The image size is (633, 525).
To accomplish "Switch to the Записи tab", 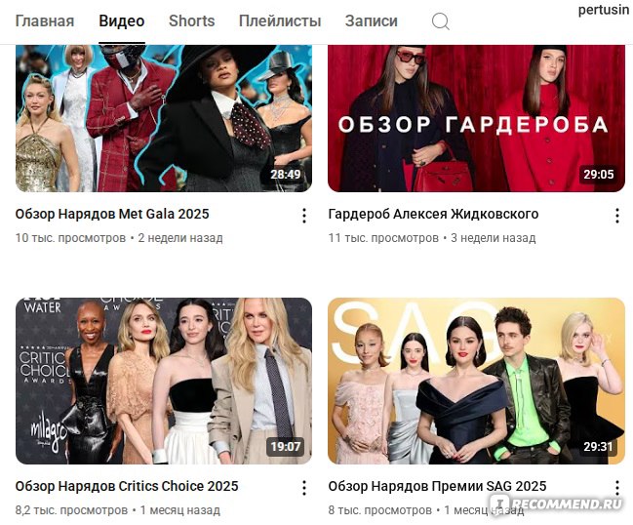I will (371, 21).
